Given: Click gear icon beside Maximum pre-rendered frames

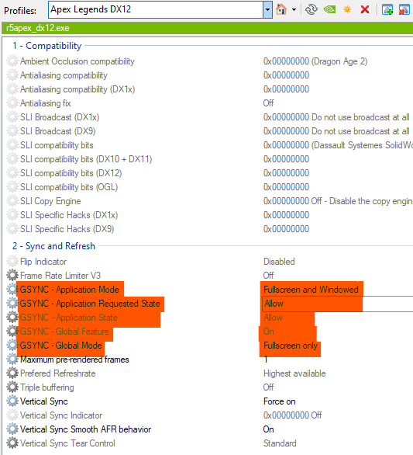Looking at the screenshot, I should click(12, 359).
